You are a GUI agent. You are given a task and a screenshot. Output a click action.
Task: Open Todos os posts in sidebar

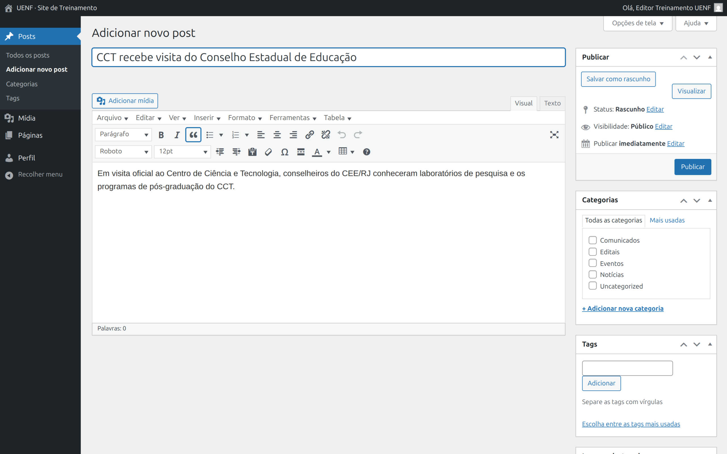click(28, 55)
